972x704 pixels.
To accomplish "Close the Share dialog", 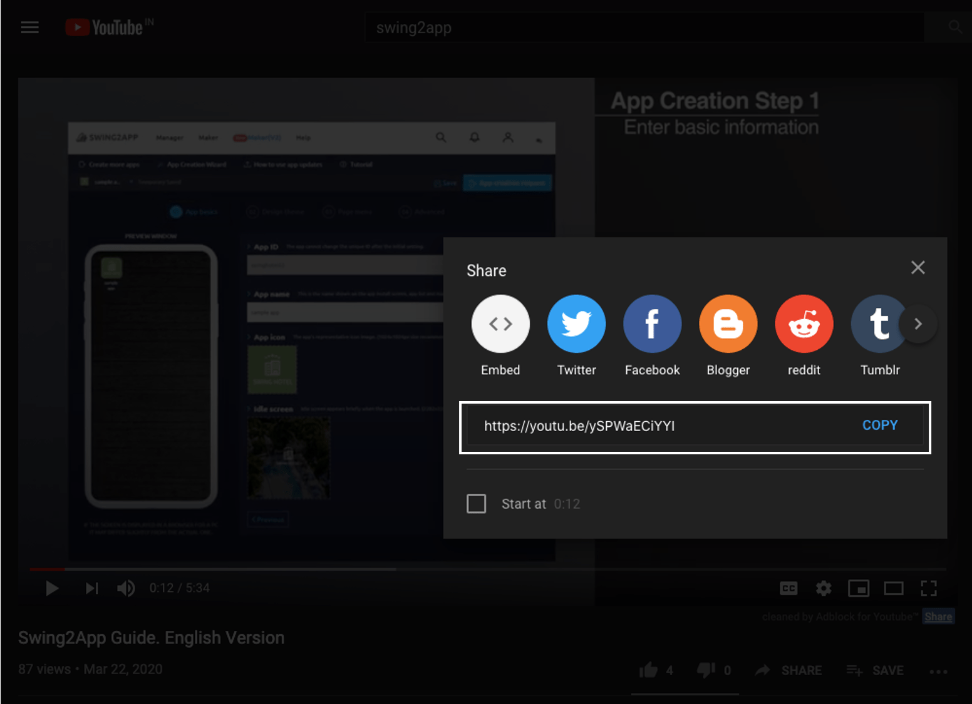I will click(918, 268).
